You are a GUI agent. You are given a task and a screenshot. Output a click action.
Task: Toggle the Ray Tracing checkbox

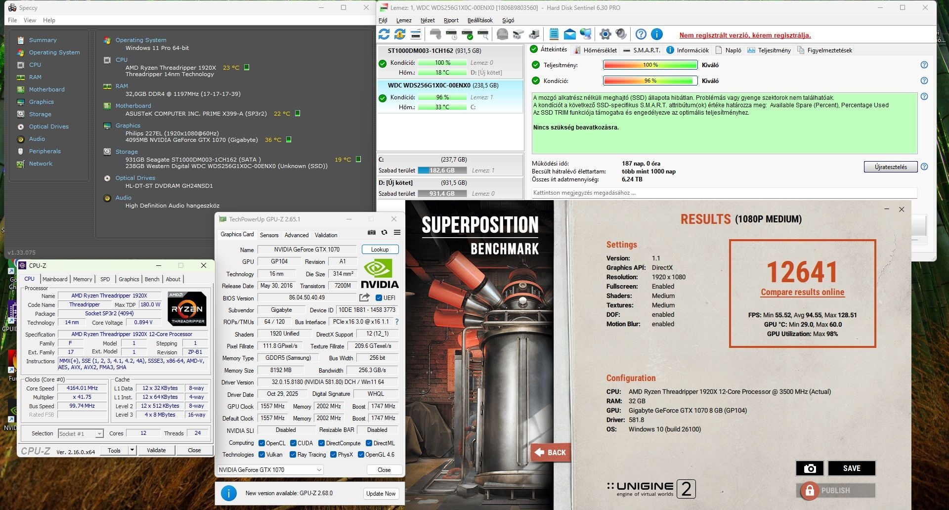tap(293, 455)
